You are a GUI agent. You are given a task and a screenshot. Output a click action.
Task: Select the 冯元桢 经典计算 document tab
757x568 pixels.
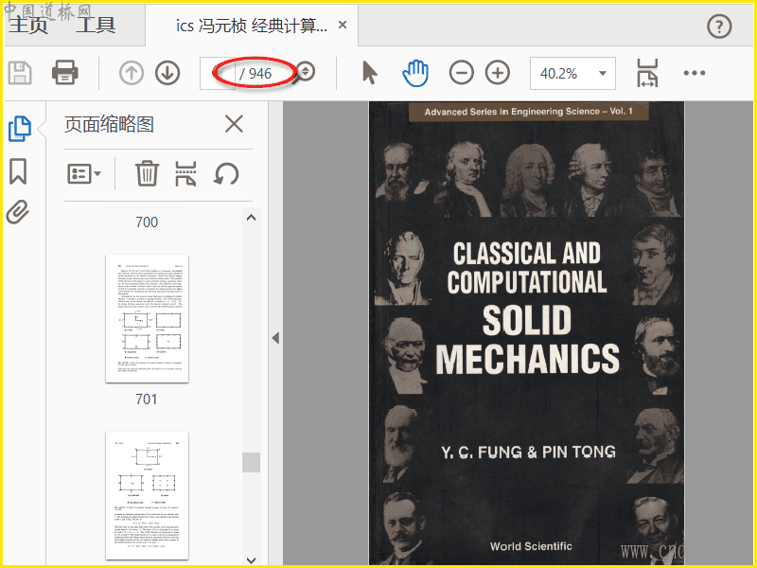[x=252, y=26]
